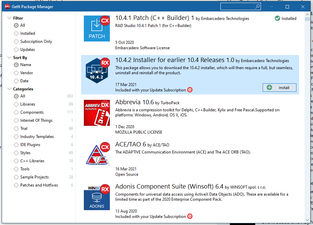313x225 pixels.
Task: Click the 111 count beside Components
Action: coord(70,112)
